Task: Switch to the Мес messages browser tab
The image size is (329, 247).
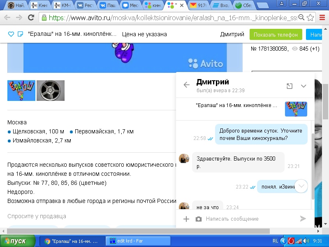Action: [x=130, y=5]
